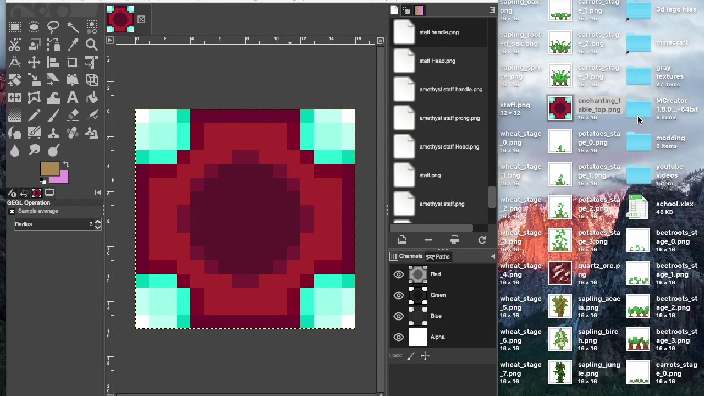Select the Heal bandage tool
This screenshot has width=704, height=396.
coord(73,133)
